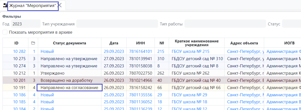Image resolution: width=301 pixels, height=110 pixels.
Task: Click the ID column header
Action: tap(16, 43)
